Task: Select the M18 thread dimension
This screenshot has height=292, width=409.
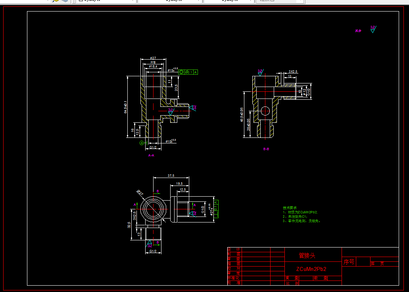Action: pos(153,62)
